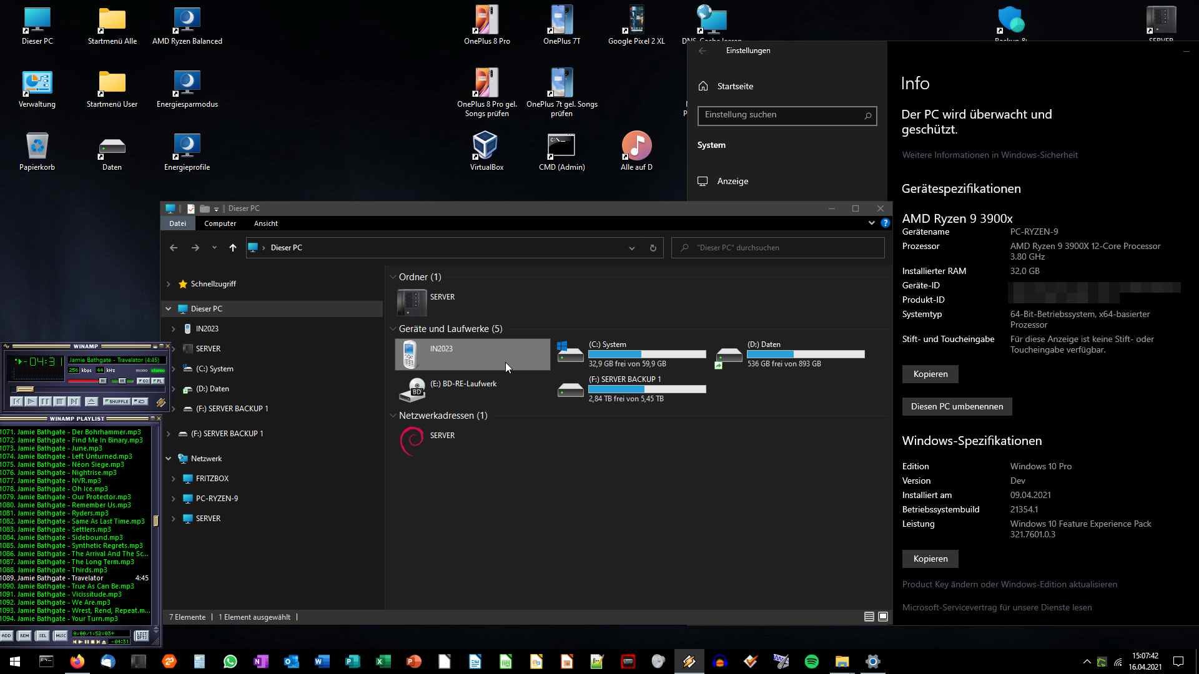Expand the Explorer ribbon chevron
Viewport: 1199px width, 674px height.
(x=872, y=223)
